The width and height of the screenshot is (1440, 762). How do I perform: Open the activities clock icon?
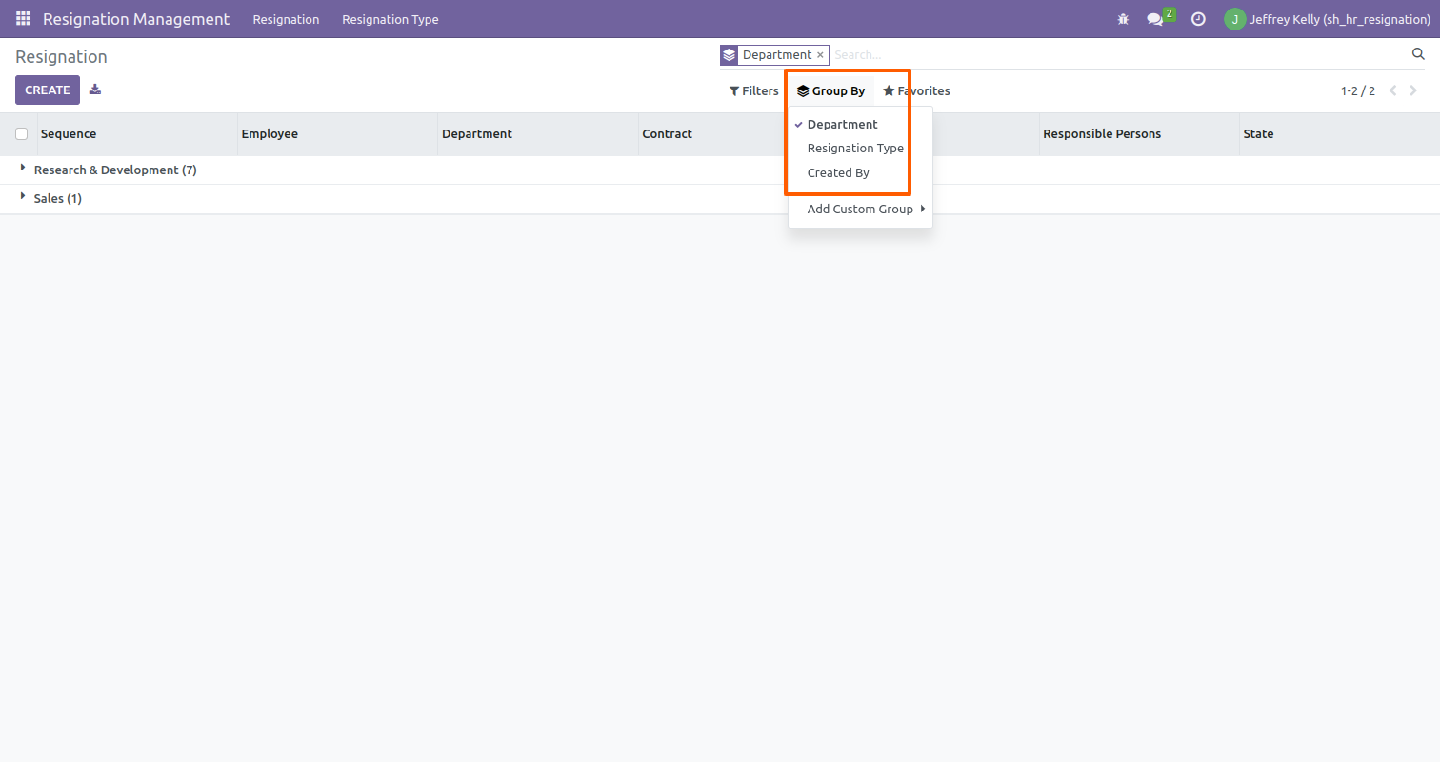1198,19
